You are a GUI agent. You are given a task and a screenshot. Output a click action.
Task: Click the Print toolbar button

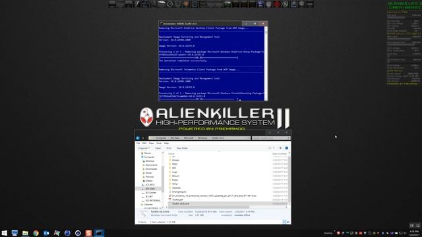[169, 148]
